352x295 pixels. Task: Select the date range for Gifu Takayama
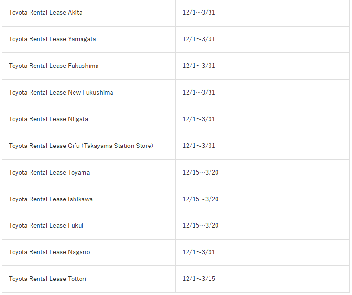(x=199, y=146)
